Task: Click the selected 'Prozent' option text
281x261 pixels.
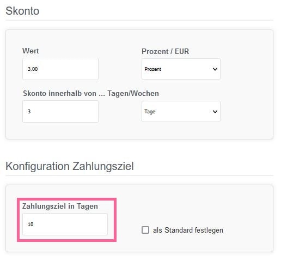Action: pos(153,69)
